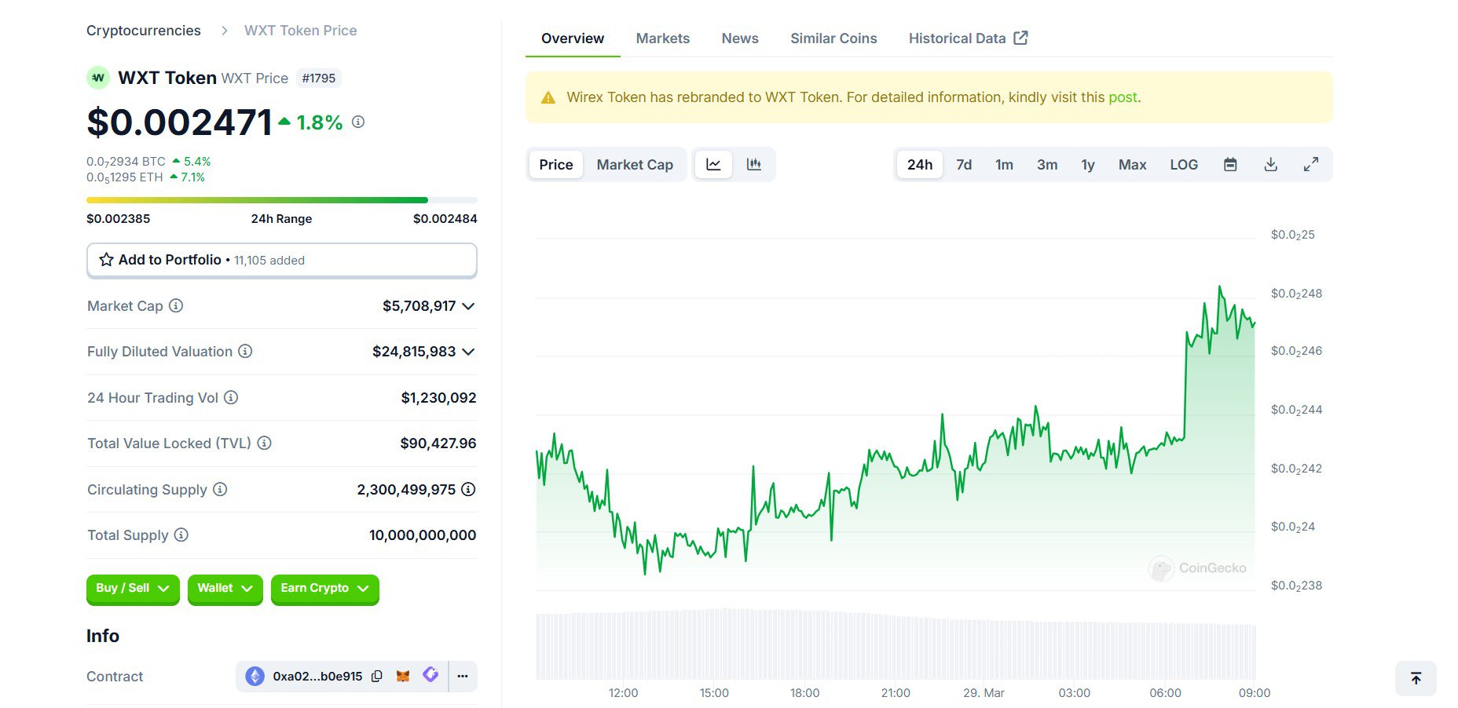Select 24h time range

click(920, 165)
